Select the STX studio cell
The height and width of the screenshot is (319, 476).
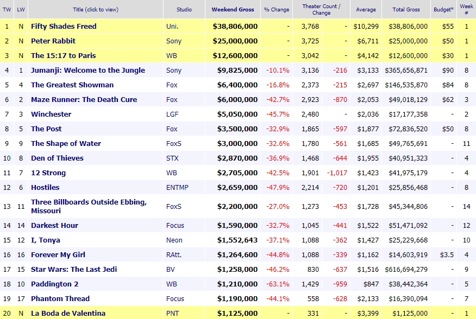point(172,158)
